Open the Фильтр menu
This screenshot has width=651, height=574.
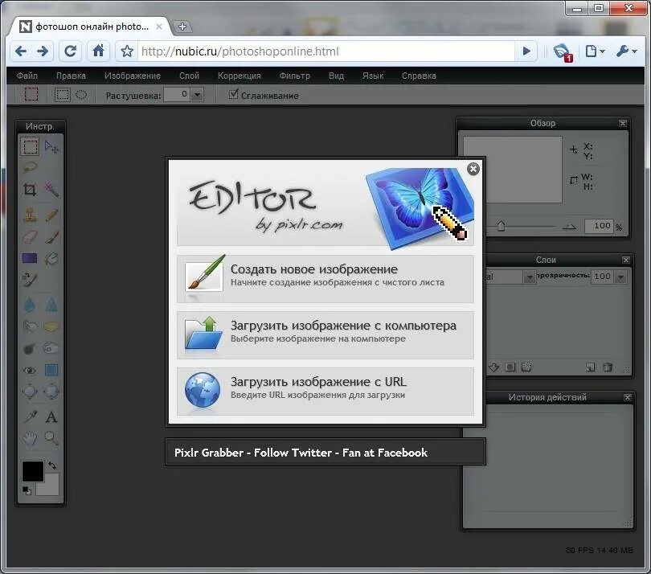[295, 76]
